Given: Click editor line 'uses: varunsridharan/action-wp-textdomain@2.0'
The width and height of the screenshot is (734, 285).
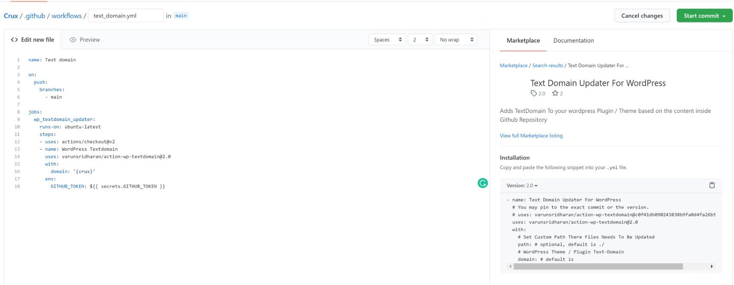Looking at the screenshot, I should point(108,157).
